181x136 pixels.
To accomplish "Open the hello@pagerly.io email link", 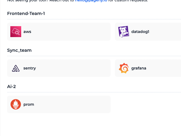I will (91, 1).
